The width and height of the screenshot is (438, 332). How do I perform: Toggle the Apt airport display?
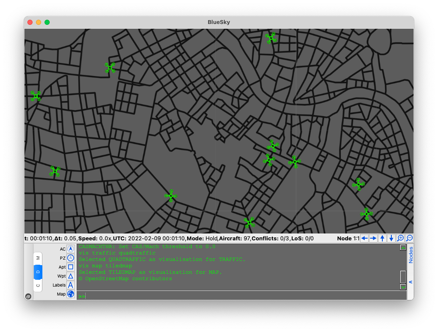pos(71,267)
